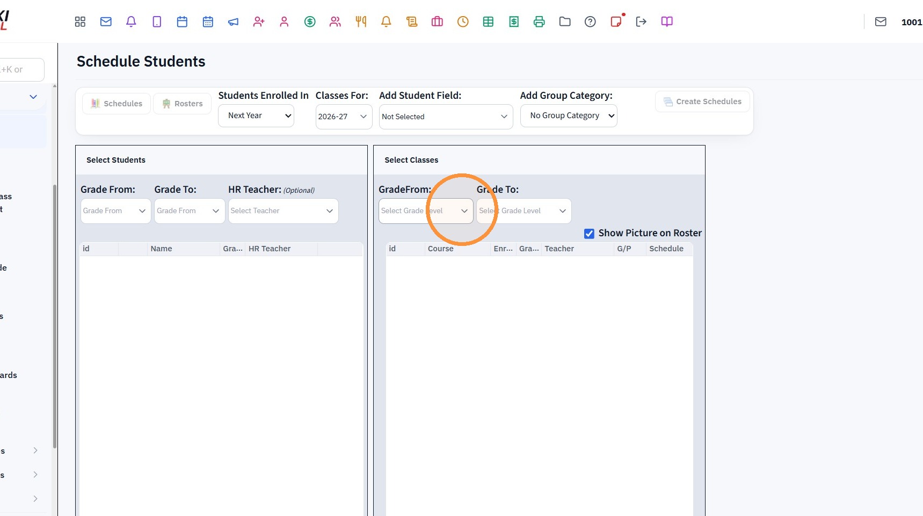Open GradeFrom dropdown in Select Classes
The width and height of the screenshot is (923, 516).
[x=426, y=211]
